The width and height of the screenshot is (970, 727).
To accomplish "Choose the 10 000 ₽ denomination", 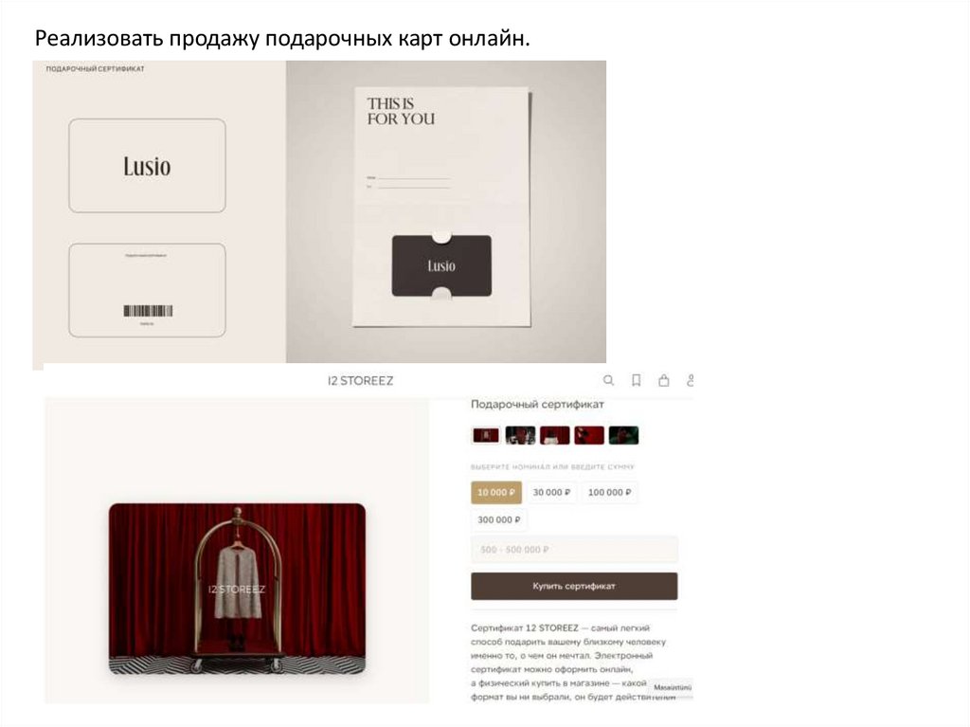I will coord(496,492).
